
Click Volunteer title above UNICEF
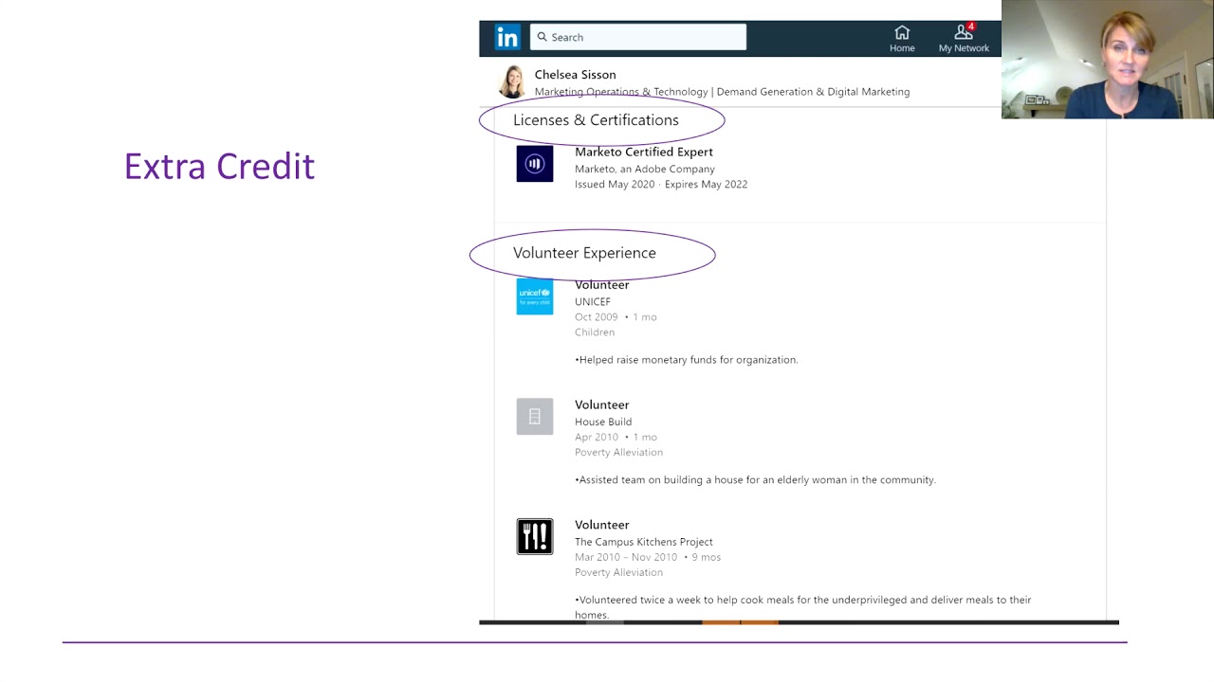pos(601,284)
